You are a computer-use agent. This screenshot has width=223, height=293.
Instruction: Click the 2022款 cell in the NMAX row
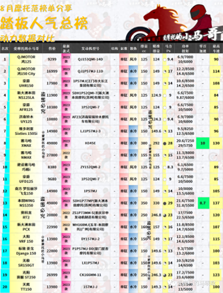pos(66,155)
